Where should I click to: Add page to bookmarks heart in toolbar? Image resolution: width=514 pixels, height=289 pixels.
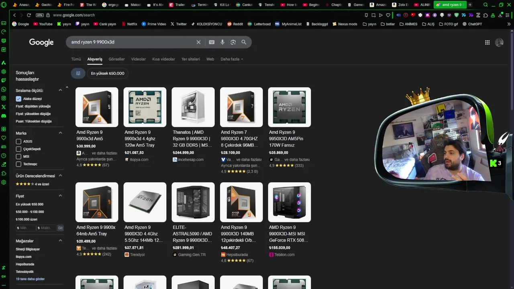pyautogui.click(x=388, y=15)
